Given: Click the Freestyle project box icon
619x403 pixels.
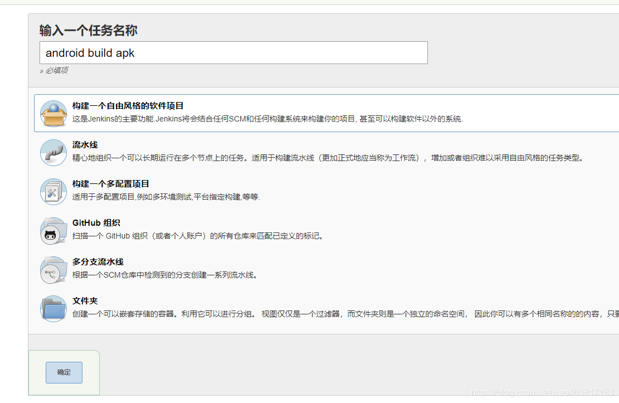Looking at the screenshot, I should click(x=53, y=113).
